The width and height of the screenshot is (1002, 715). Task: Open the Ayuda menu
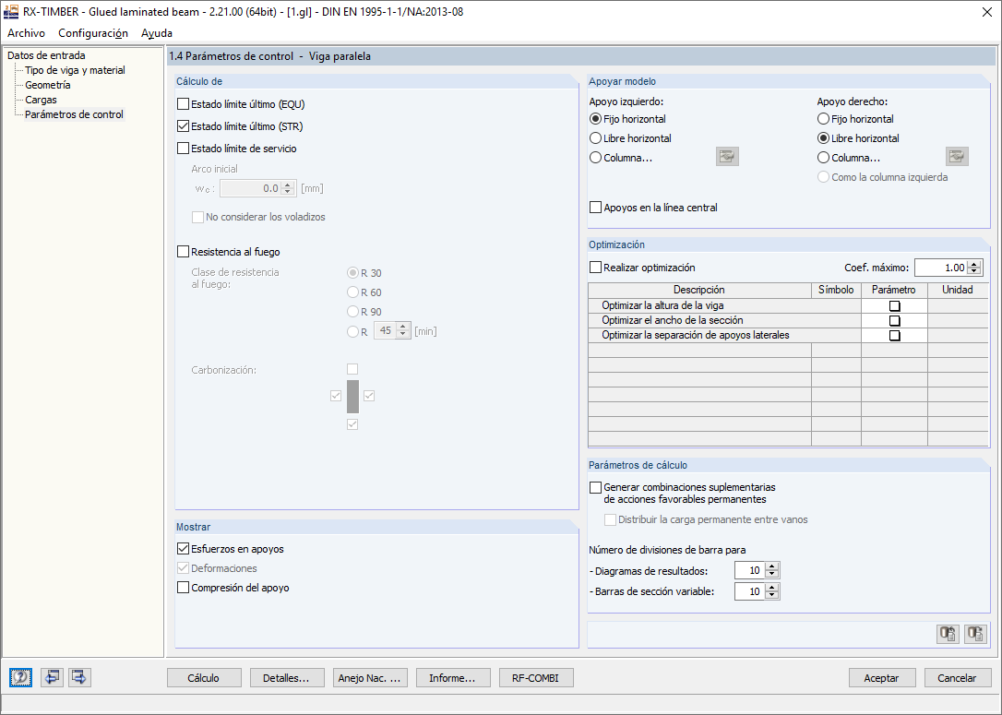157,33
